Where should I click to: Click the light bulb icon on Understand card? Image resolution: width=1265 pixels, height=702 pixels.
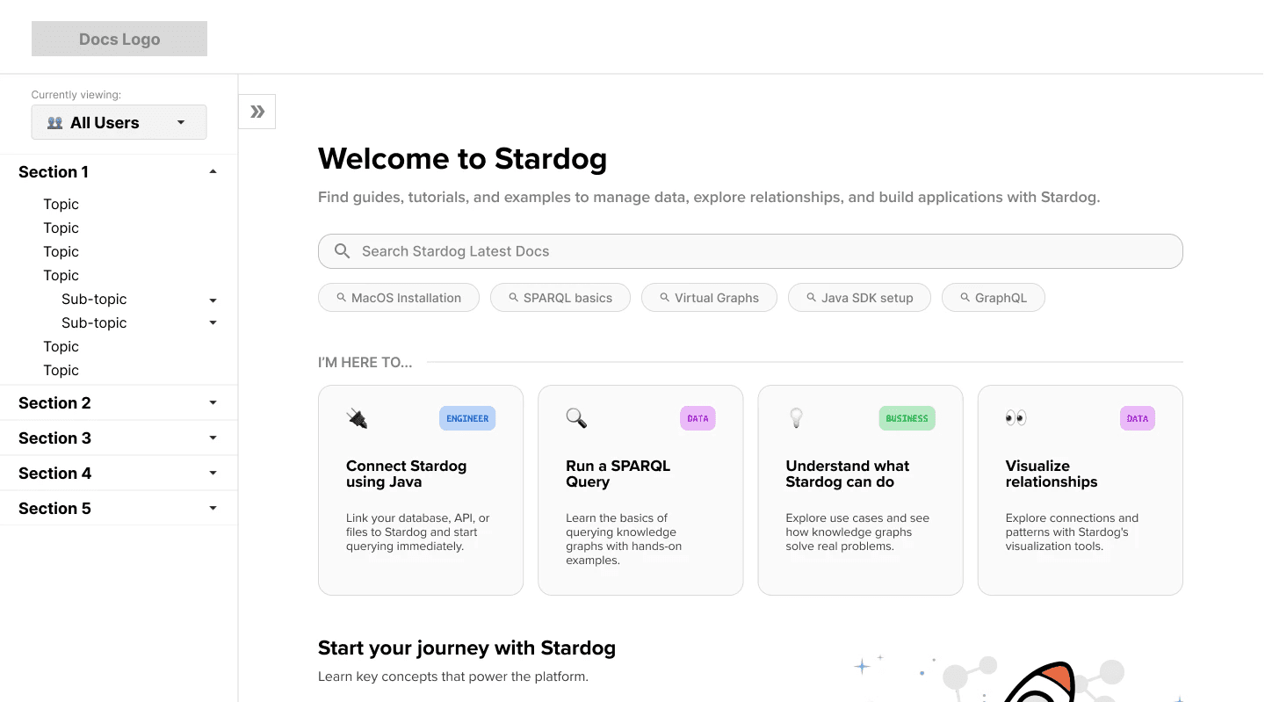pos(796,418)
